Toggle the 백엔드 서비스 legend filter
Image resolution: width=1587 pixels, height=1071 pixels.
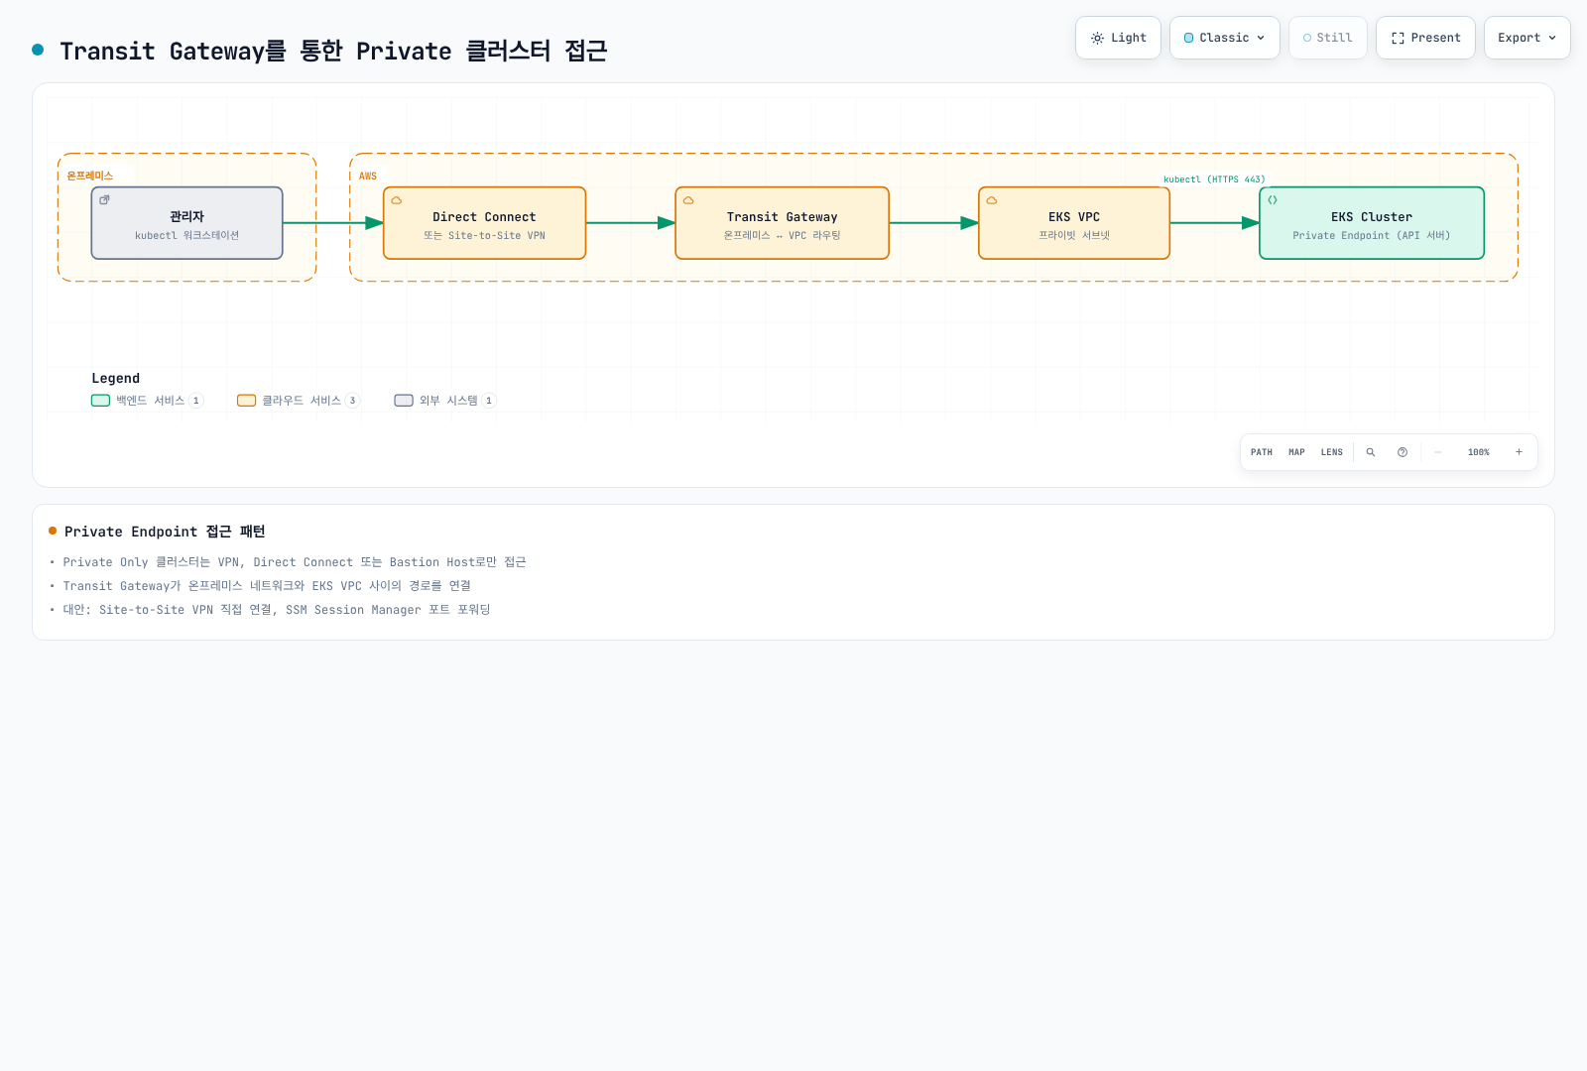click(147, 401)
